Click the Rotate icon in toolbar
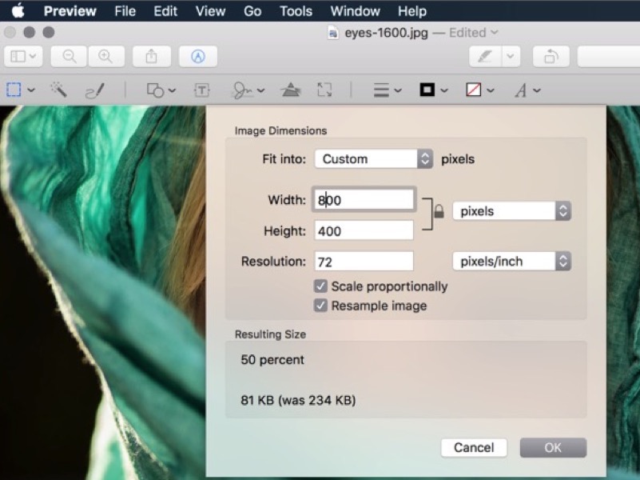 click(x=551, y=56)
